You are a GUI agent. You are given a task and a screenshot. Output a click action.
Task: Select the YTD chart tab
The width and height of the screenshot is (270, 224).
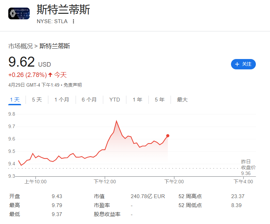[115, 100]
